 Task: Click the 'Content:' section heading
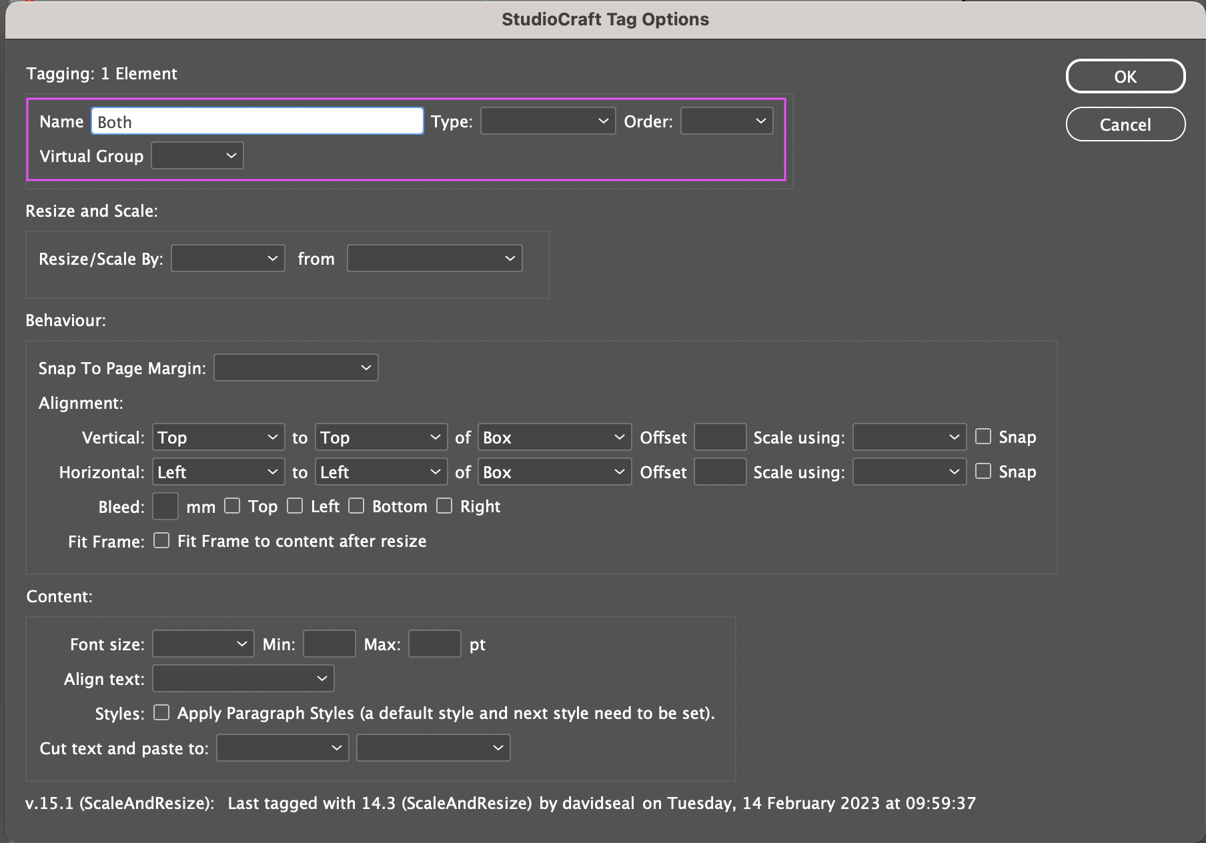(59, 596)
